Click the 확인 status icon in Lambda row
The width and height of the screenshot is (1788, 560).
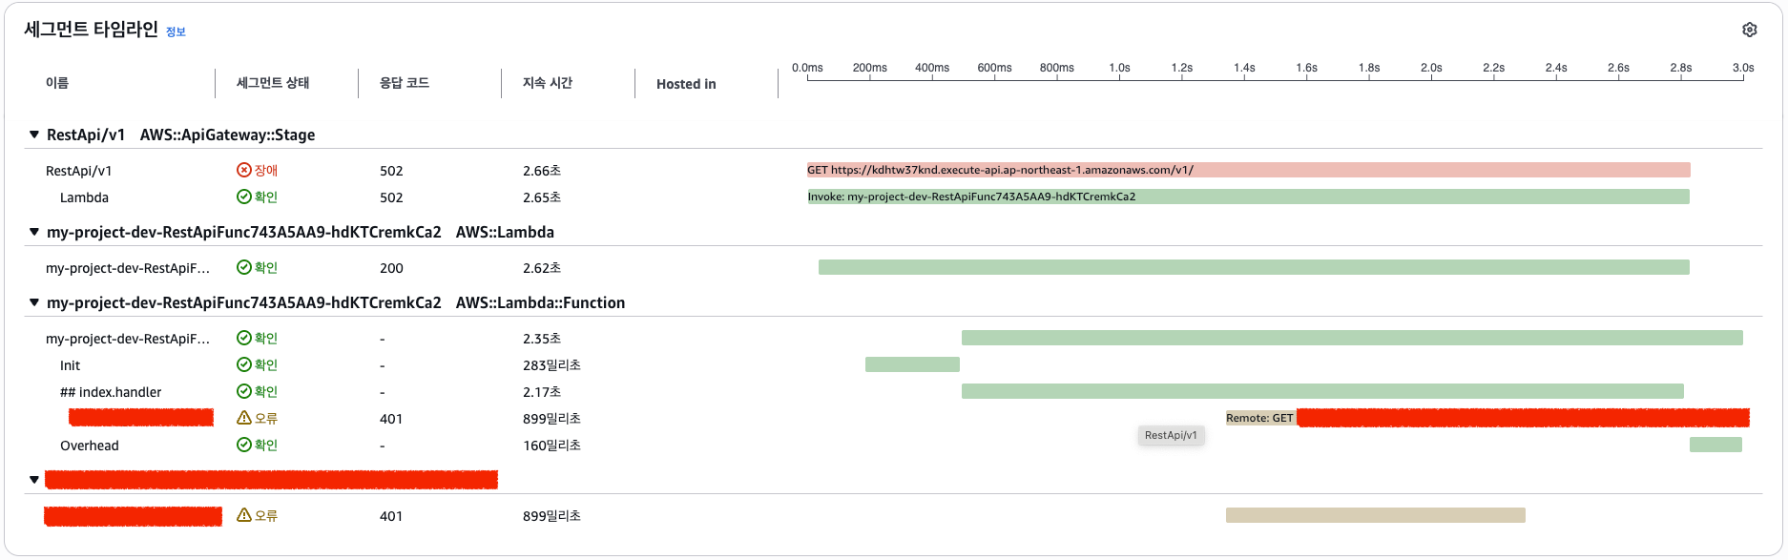(244, 197)
